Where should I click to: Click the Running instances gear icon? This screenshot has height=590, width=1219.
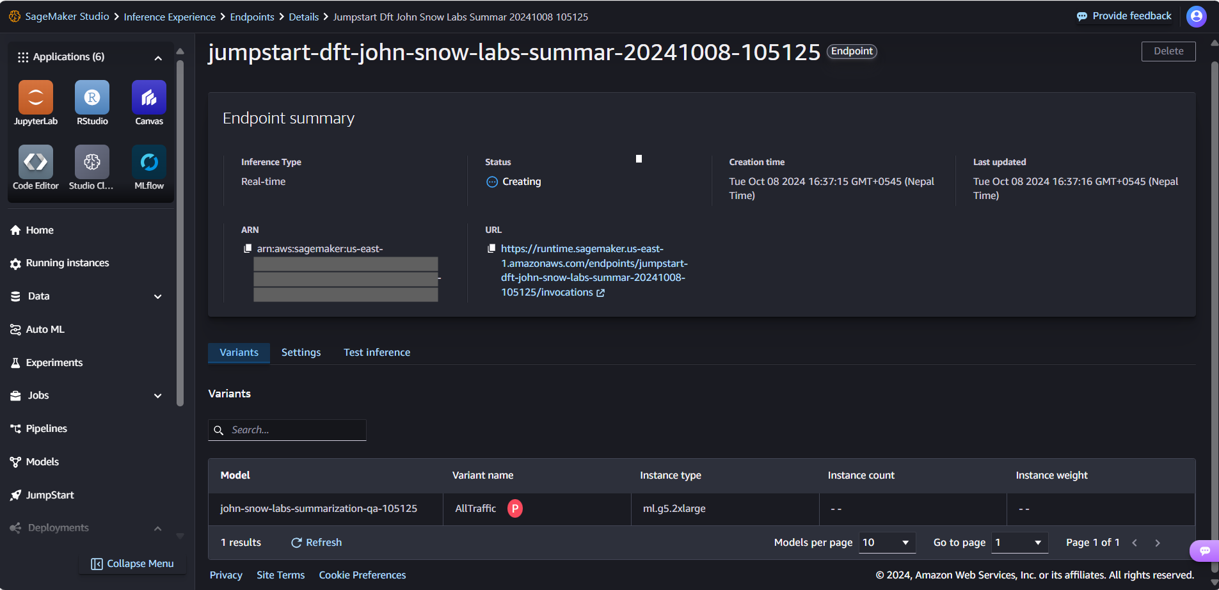click(16, 264)
